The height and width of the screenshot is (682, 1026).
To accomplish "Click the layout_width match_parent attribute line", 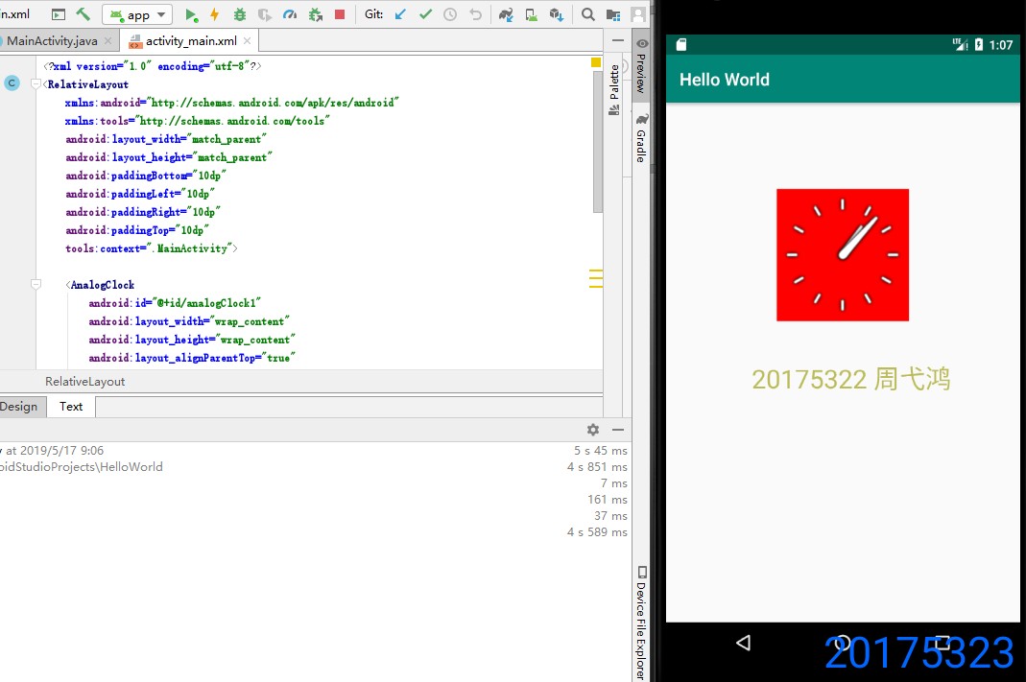I will tap(166, 139).
